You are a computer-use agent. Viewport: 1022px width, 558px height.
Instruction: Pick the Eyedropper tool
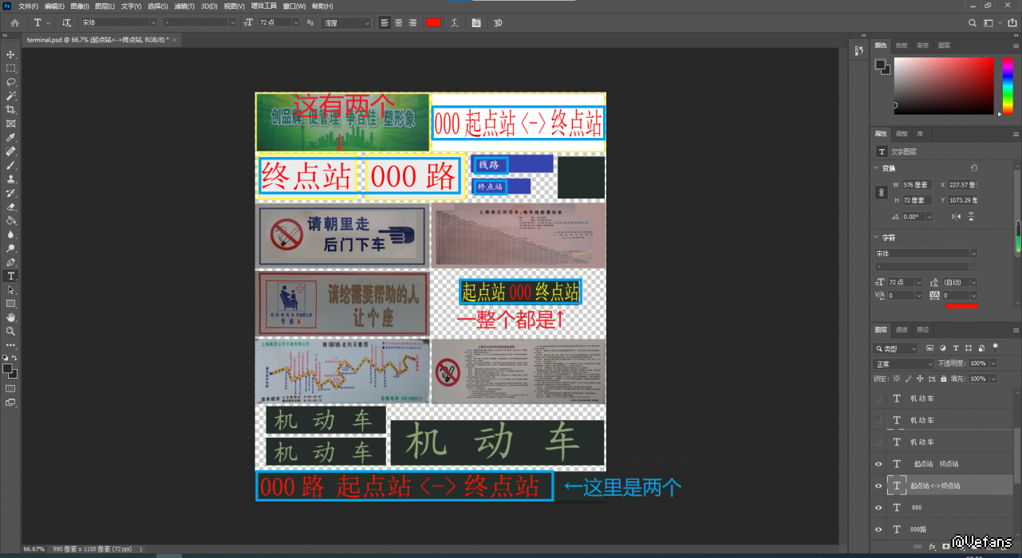click(11, 137)
